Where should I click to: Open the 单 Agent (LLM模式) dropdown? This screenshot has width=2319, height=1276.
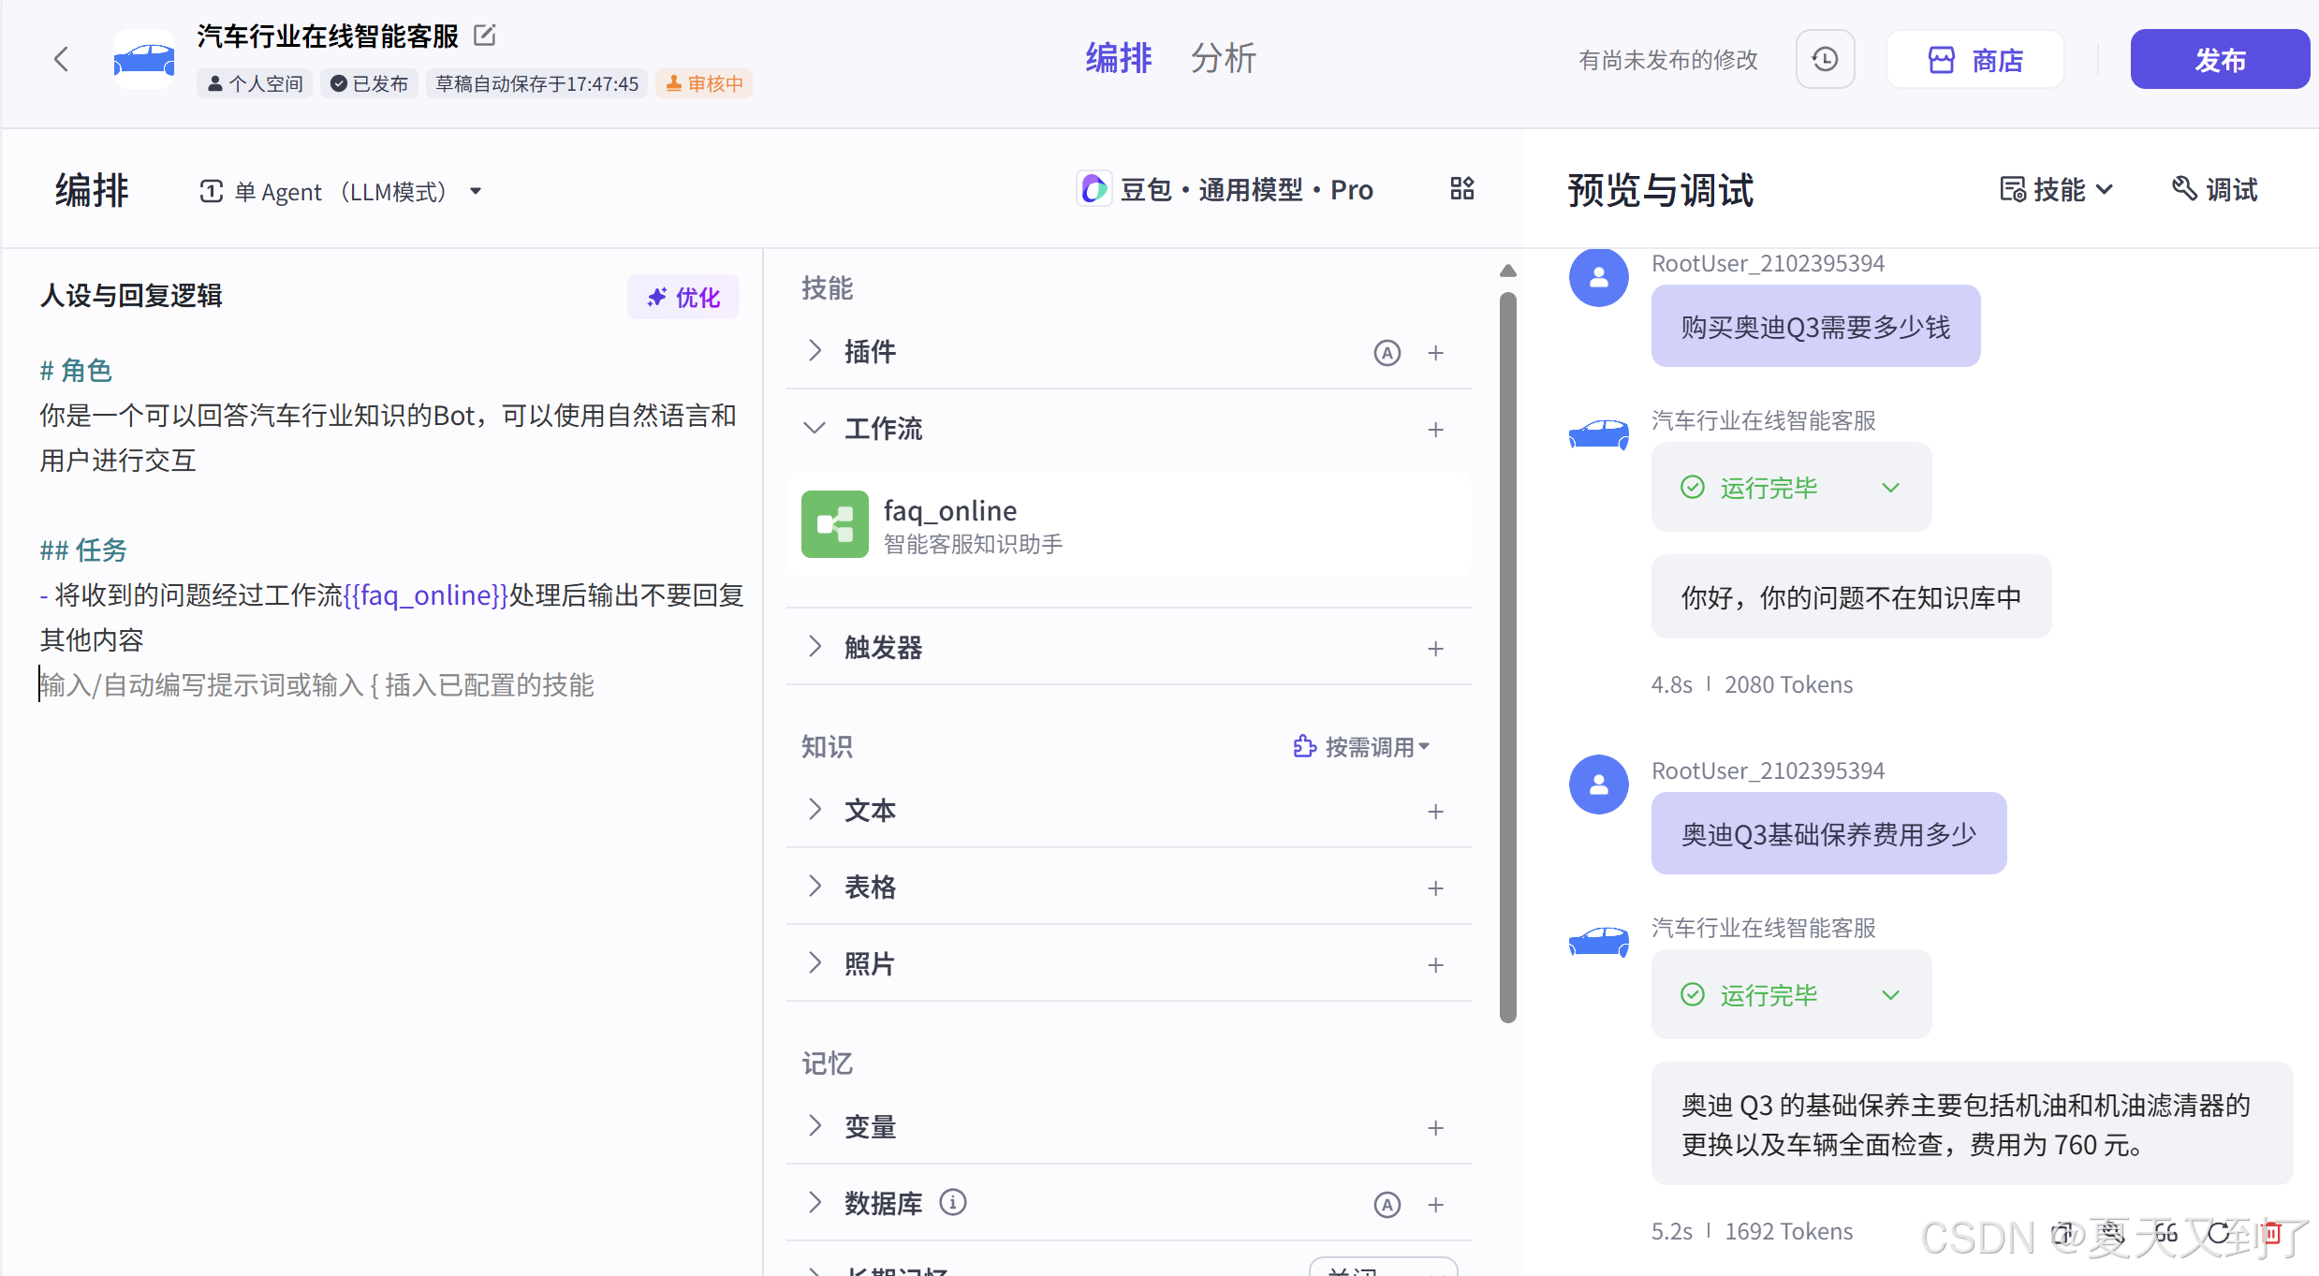(x=341, y=191)
